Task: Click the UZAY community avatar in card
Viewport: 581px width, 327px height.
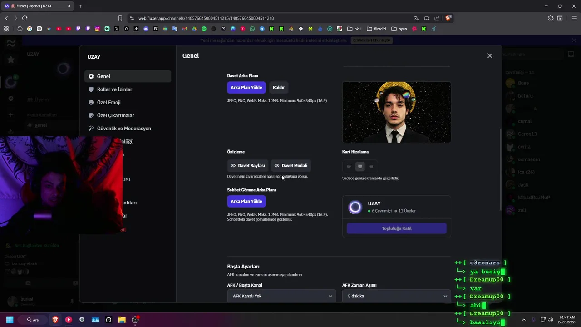Action: 355,208
